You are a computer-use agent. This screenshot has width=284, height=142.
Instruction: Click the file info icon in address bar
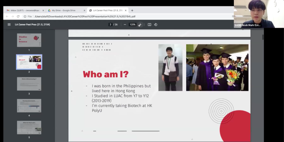[x=25, y=16]
